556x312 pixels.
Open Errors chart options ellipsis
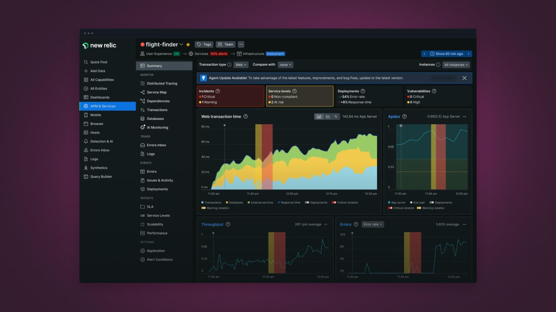tap(464, 224)
